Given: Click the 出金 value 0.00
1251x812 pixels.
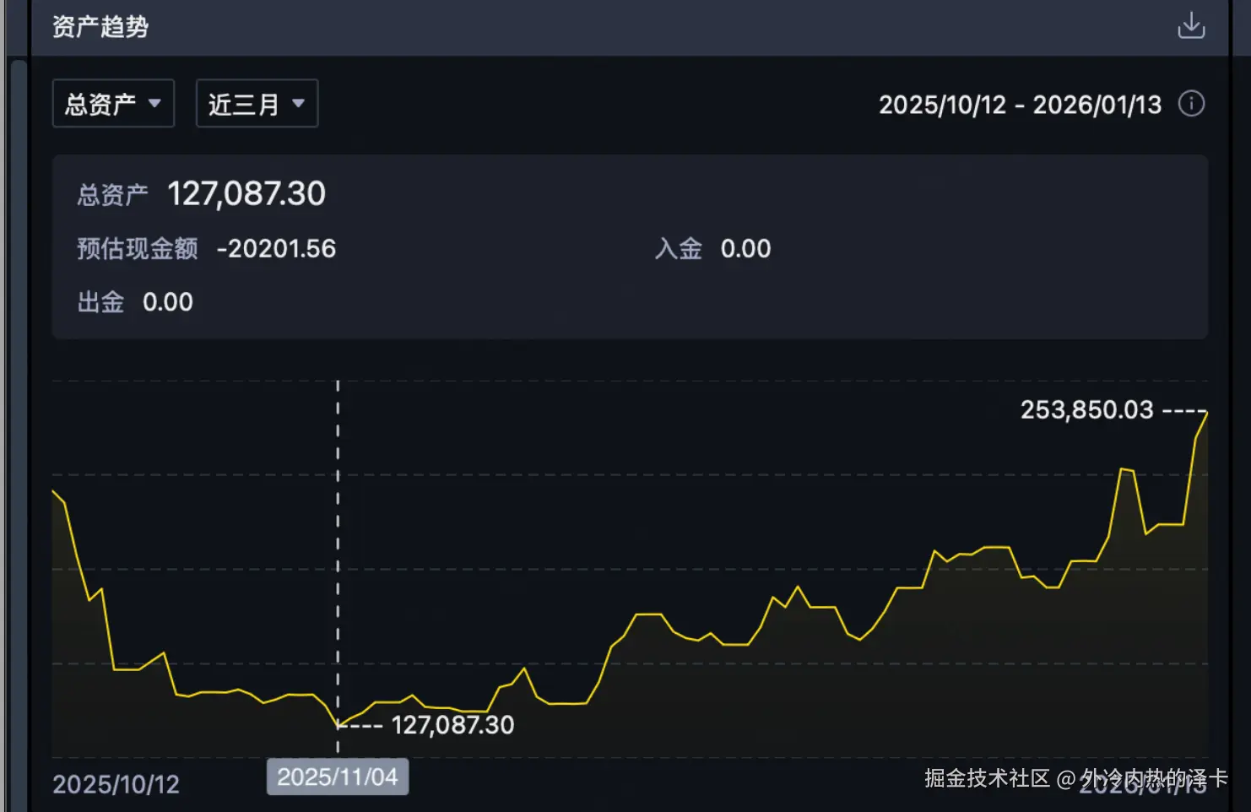Looking at the screenshot, I should point(167,301).
